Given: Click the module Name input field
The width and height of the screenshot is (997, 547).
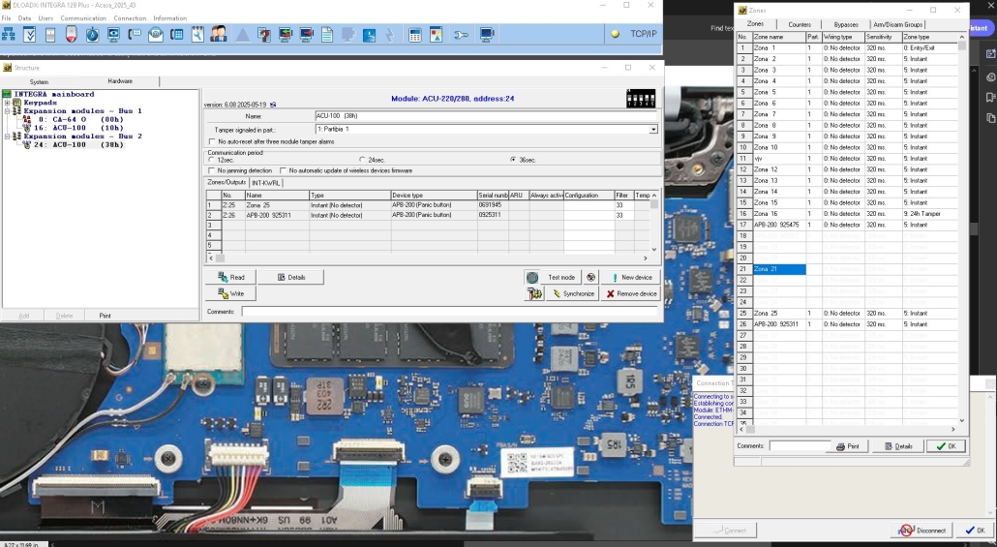Looking at the screenshot, I should (x=486, y=116).
